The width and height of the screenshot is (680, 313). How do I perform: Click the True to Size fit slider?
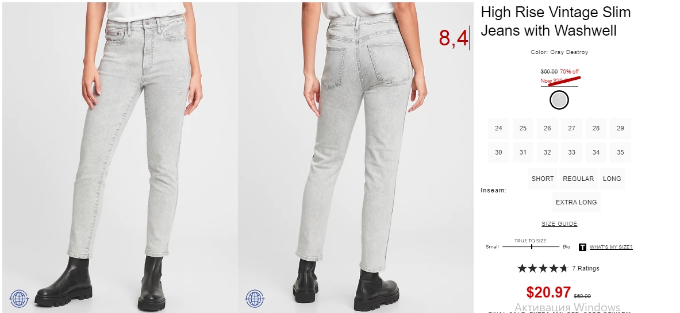[531, 247]
